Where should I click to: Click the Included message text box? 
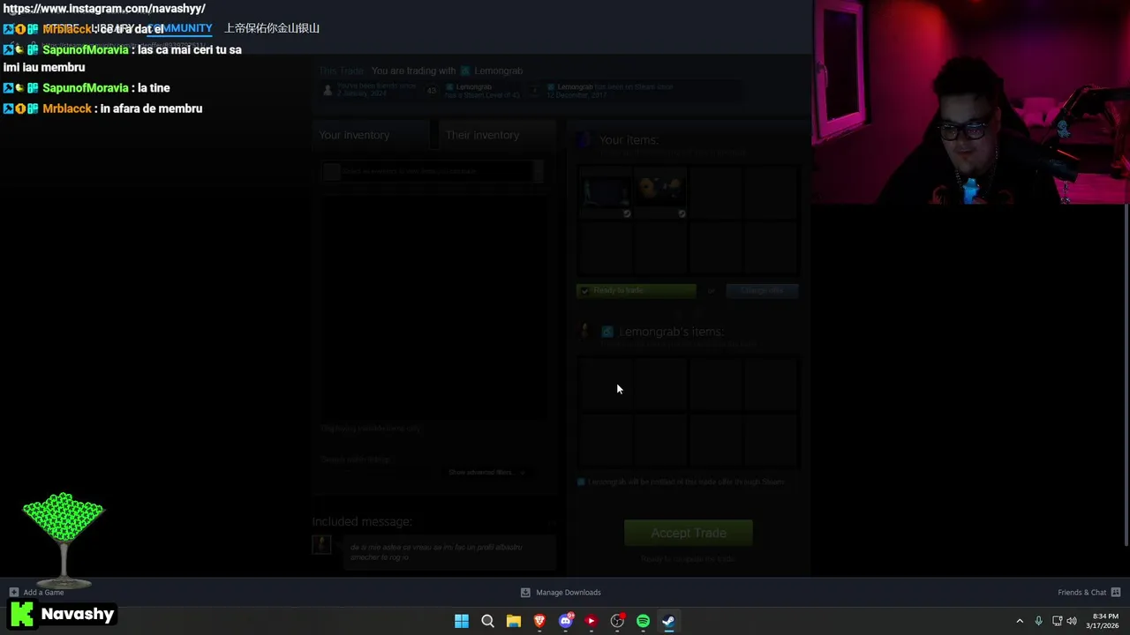(448, 552)
